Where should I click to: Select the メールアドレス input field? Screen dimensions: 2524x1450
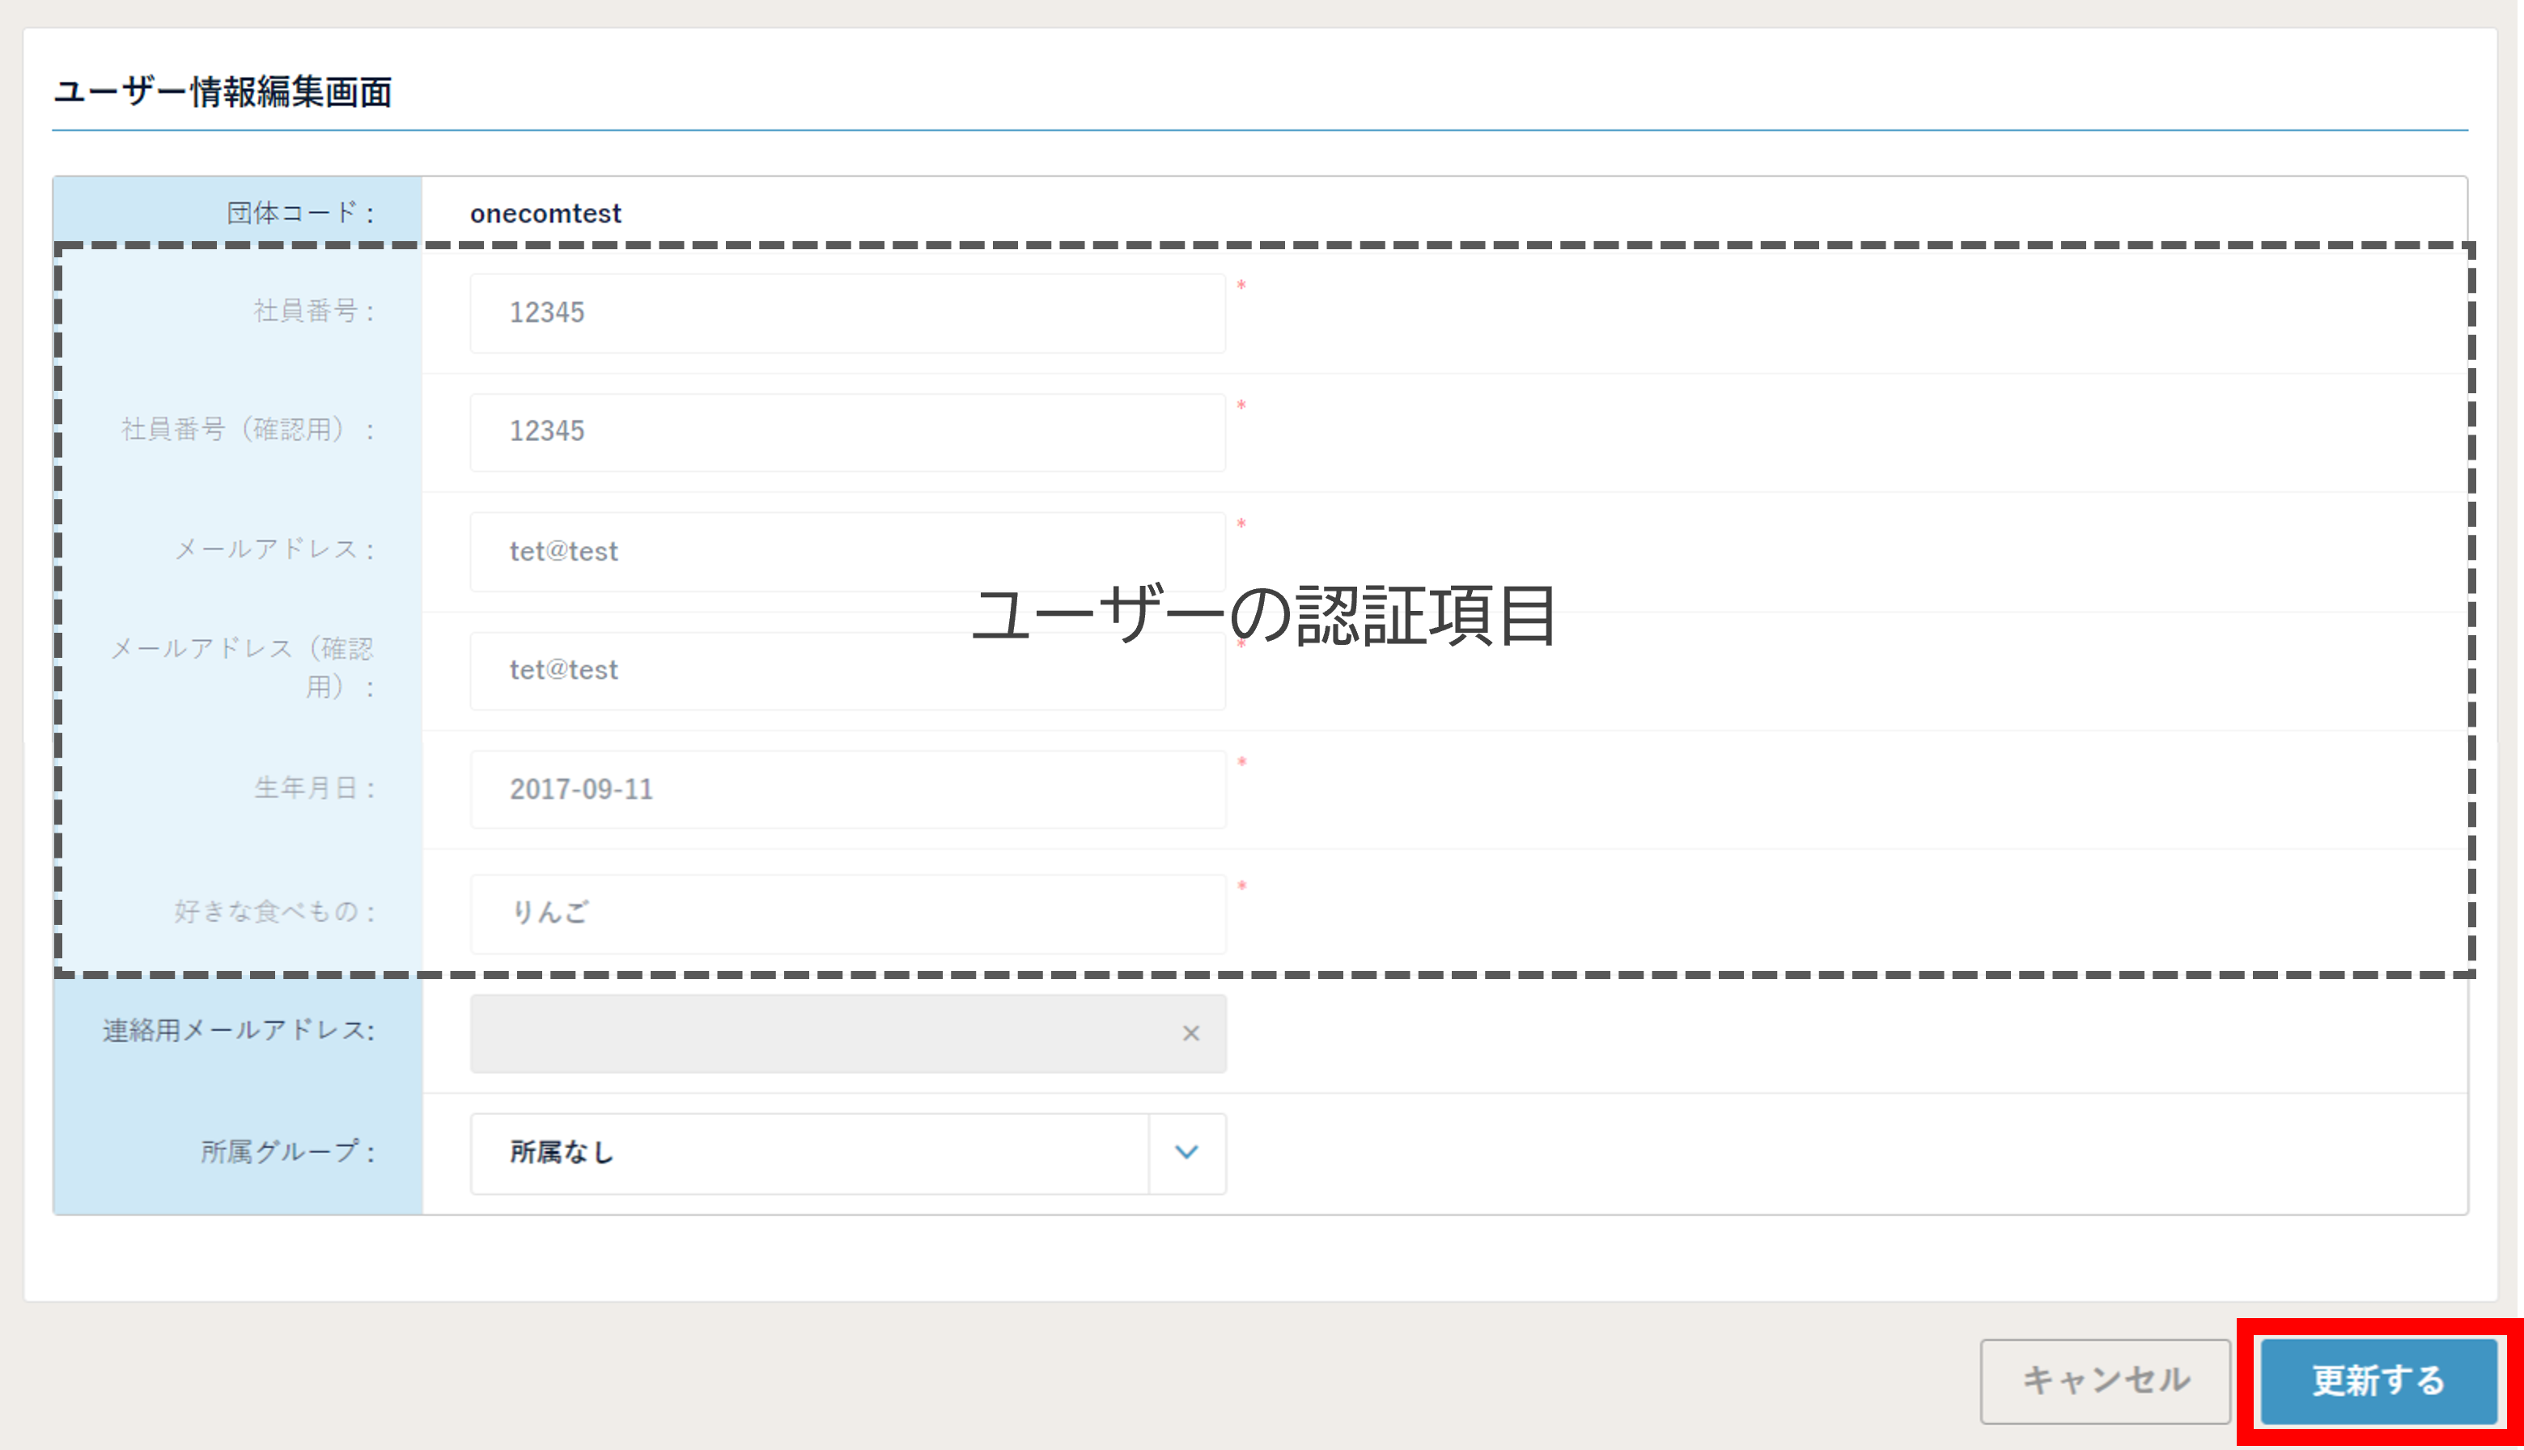point(846,551)
